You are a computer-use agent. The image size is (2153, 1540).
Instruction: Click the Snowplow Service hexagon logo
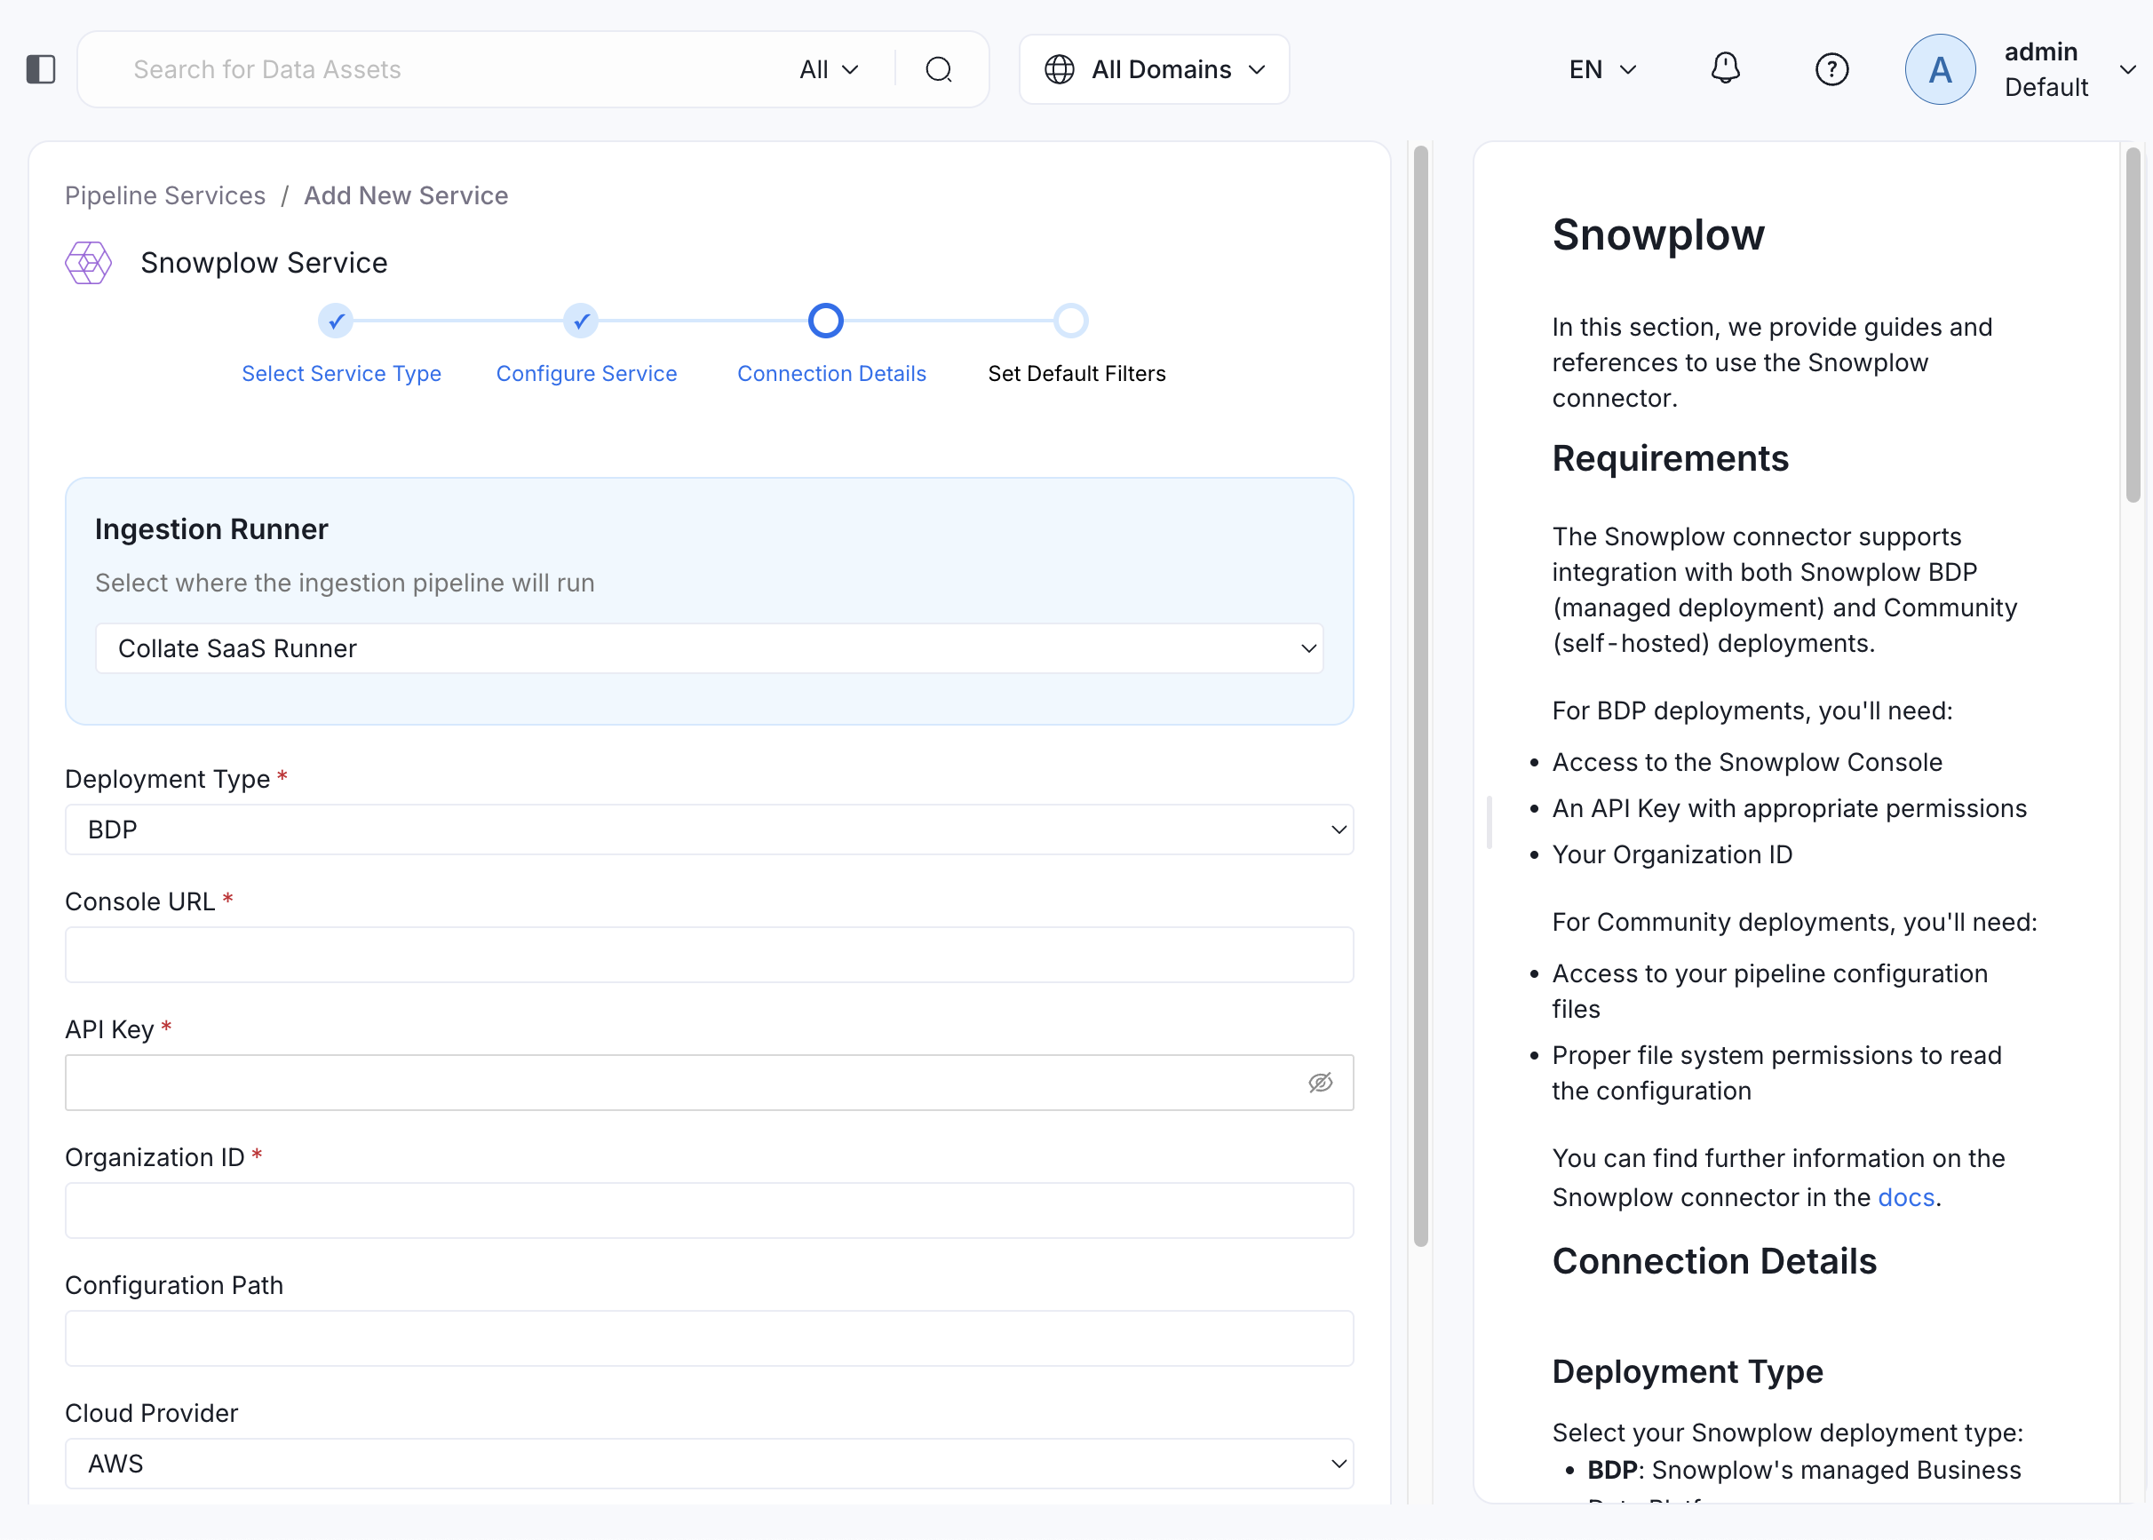(x=87, y=263)
